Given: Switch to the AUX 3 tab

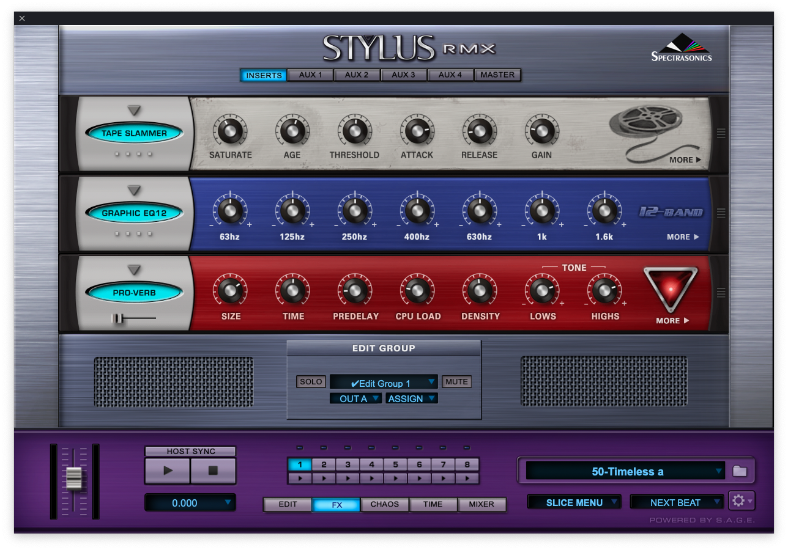Looking at the screenshot, I should [x=404, y=75].
